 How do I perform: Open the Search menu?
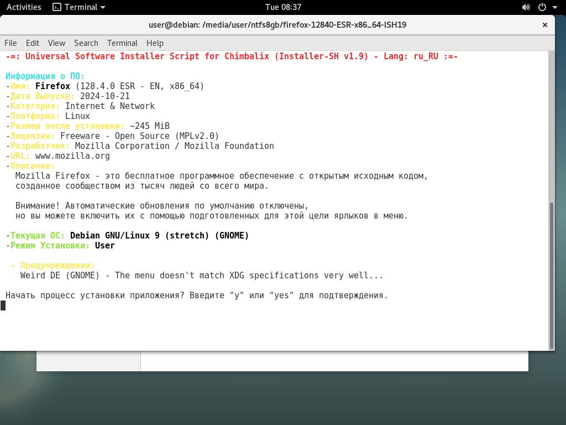pos(86,43)
